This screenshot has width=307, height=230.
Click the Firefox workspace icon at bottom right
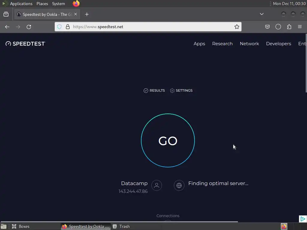284,226
